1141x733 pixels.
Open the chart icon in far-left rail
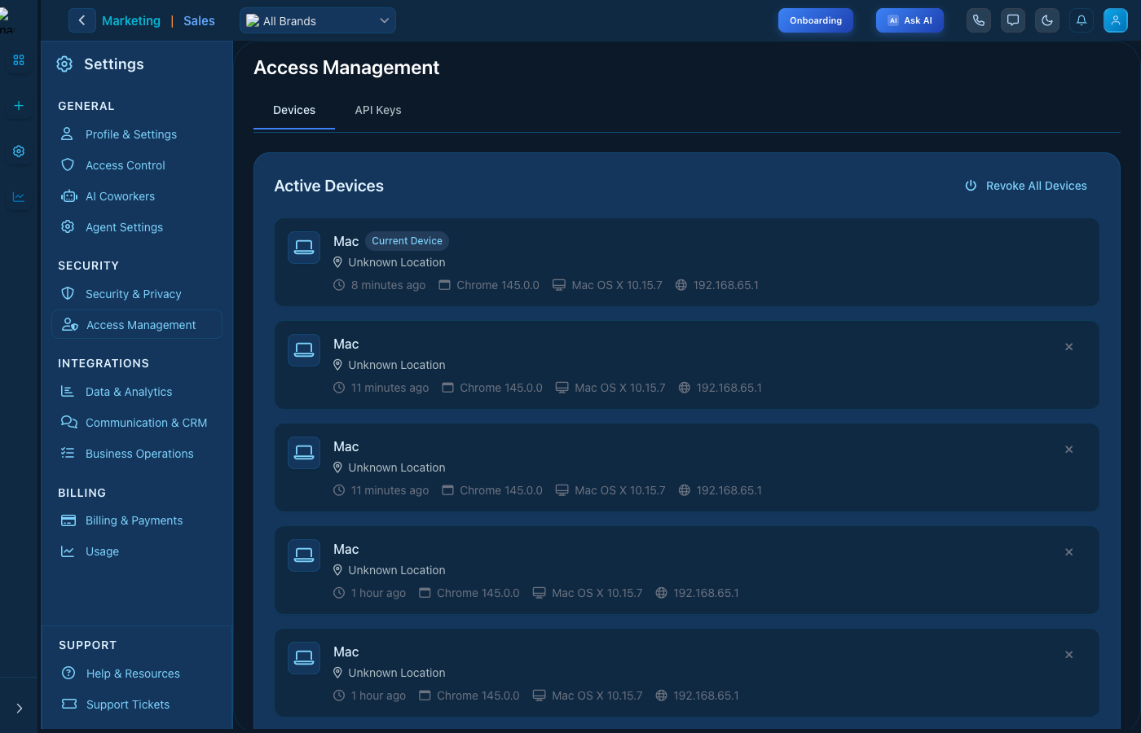19,197
